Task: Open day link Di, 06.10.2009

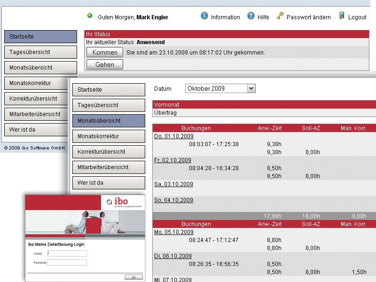Action: click(173, 256)
